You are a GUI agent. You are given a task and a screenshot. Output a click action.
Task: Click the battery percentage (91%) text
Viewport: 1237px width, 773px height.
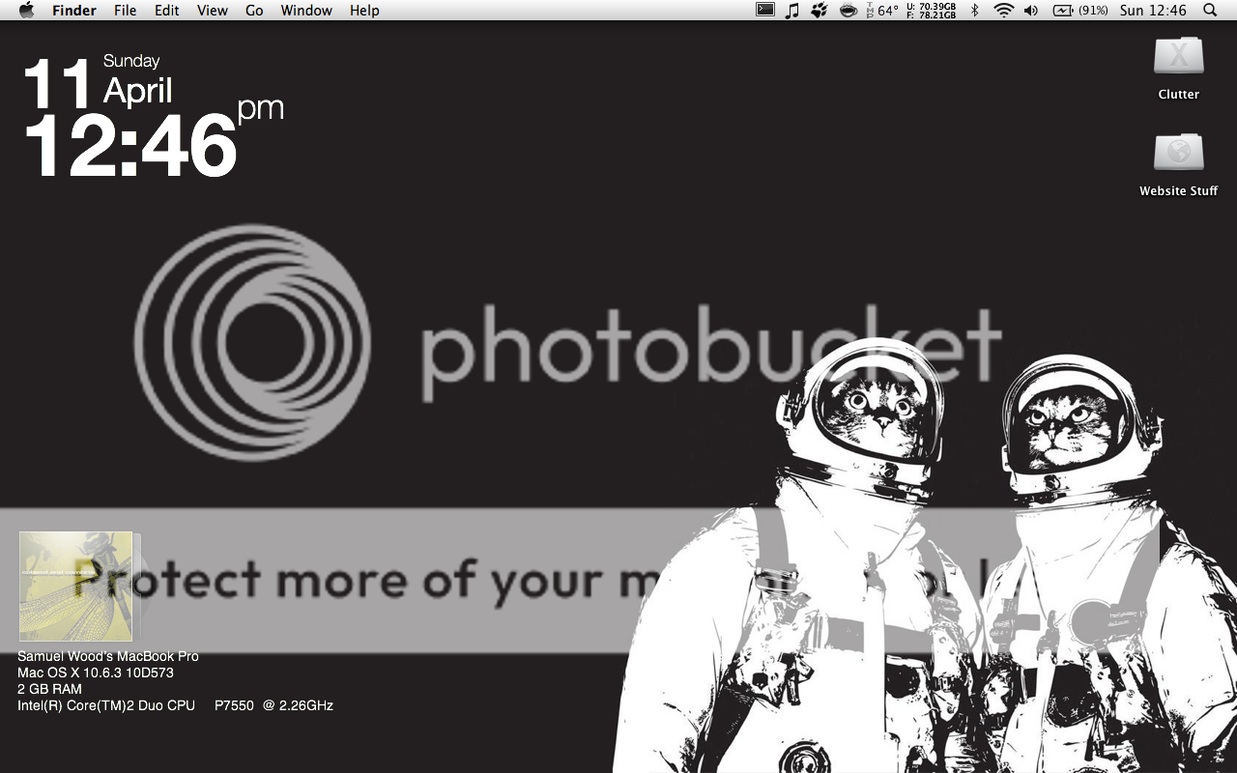(x=1093, y=11)
